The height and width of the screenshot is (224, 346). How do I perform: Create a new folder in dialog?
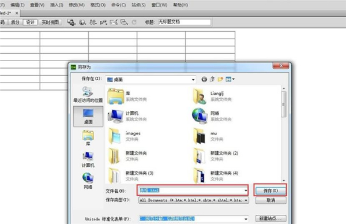point(220,79)
